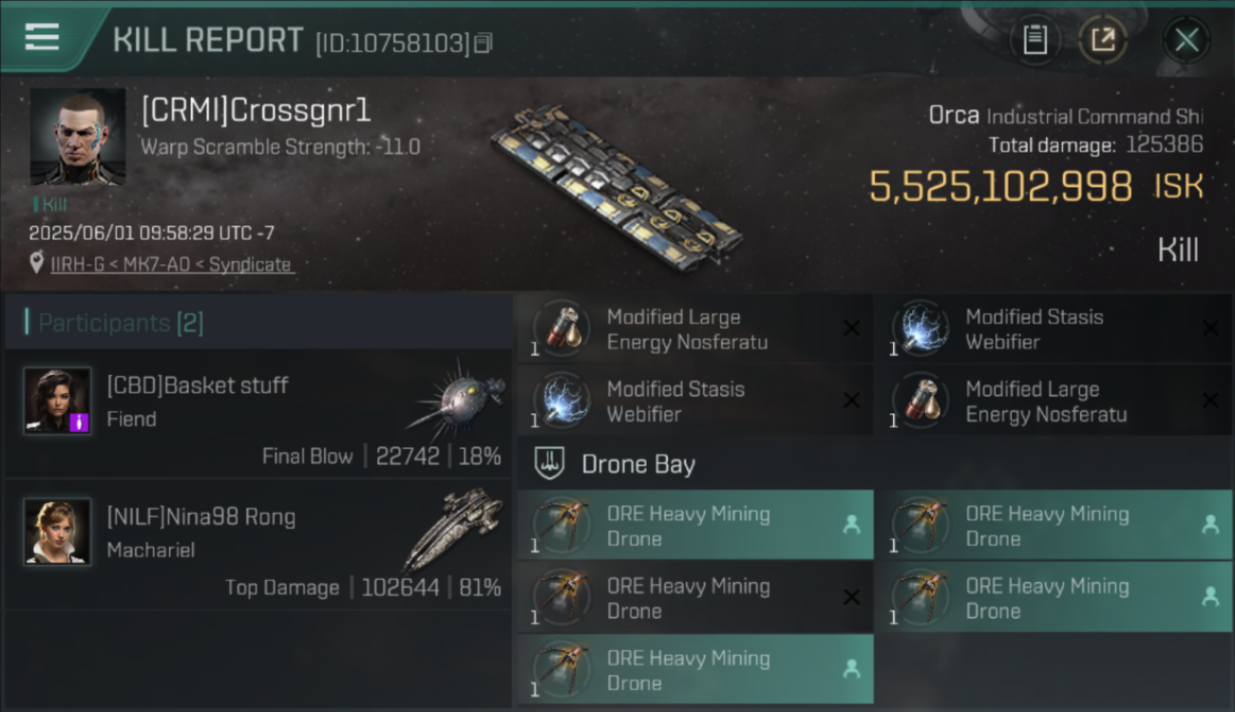Click Crossgnr1's character portrait

78,137
